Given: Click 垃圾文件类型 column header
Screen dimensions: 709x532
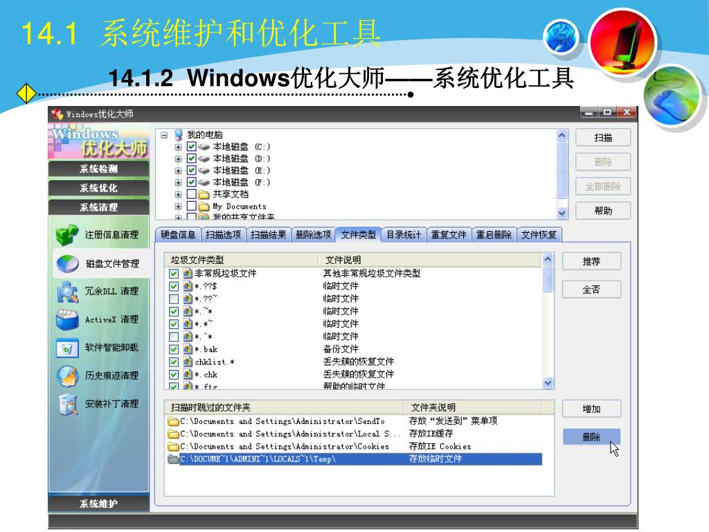Looking at the screenshot, I should [242, 260].
